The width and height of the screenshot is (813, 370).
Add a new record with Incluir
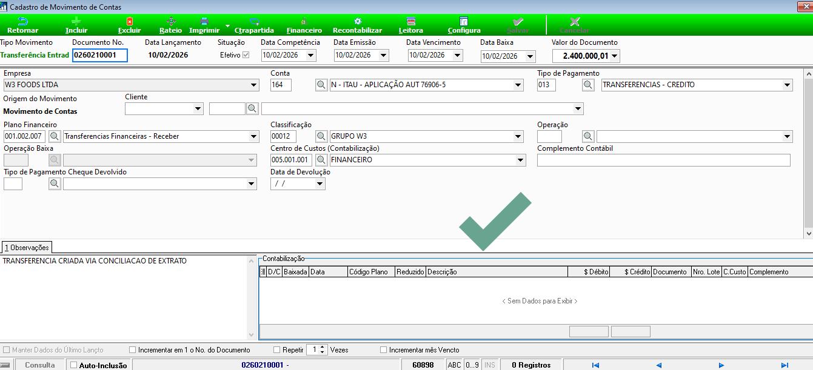(76, 25)
